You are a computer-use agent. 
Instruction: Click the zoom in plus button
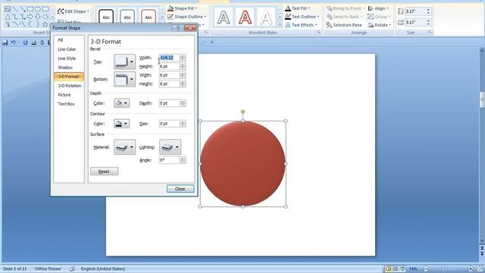point(471,269)
